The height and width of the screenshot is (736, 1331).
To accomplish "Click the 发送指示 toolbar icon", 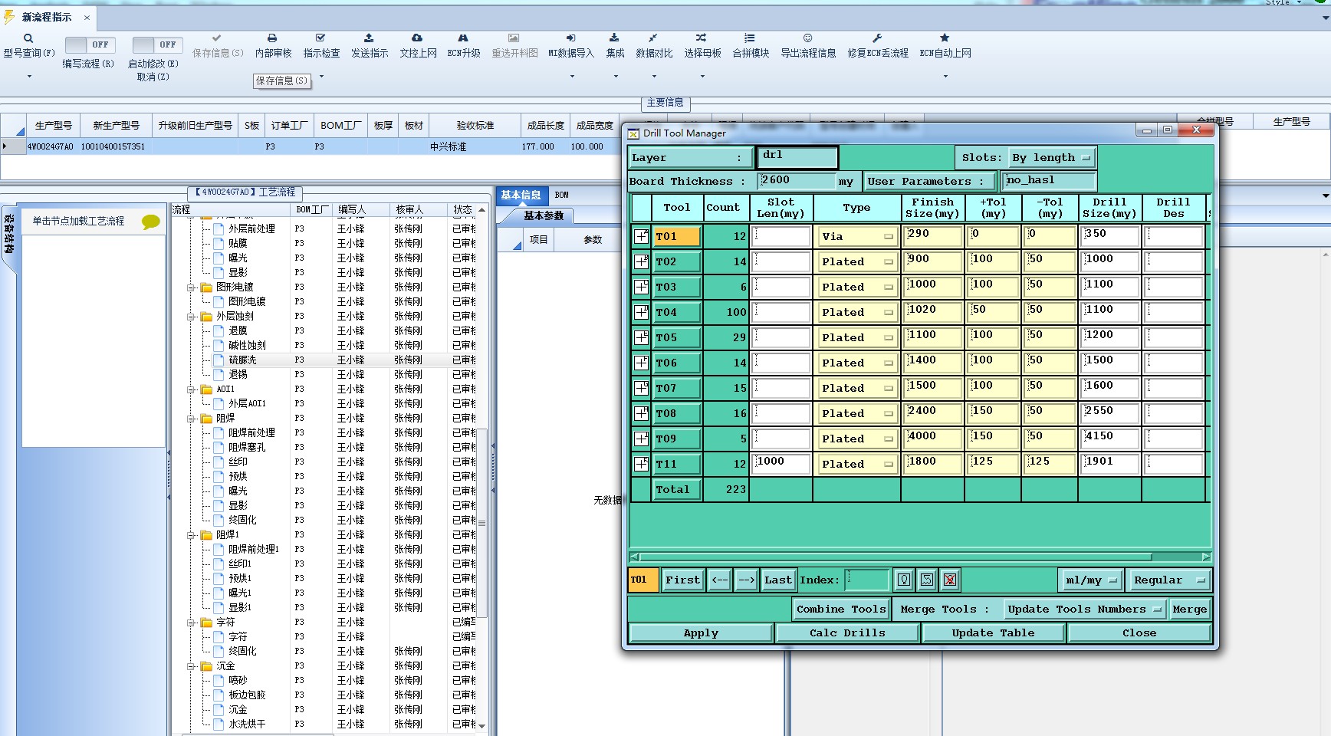I will [369, 38].
